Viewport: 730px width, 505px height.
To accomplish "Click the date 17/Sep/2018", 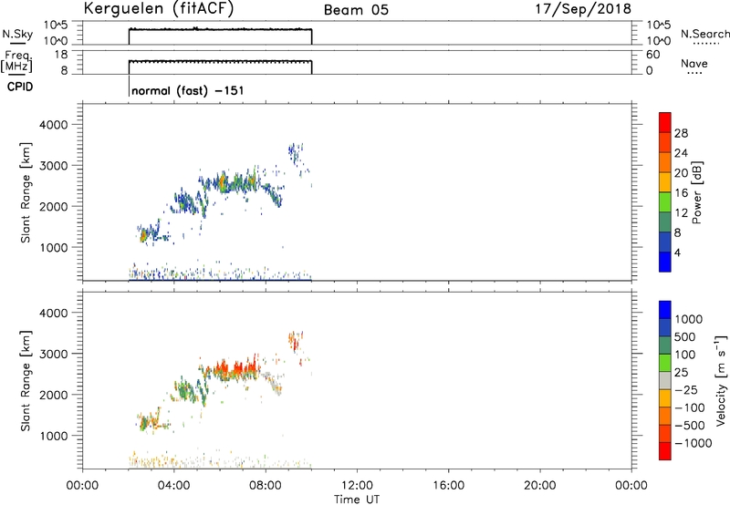I will (x=583, y=9).
